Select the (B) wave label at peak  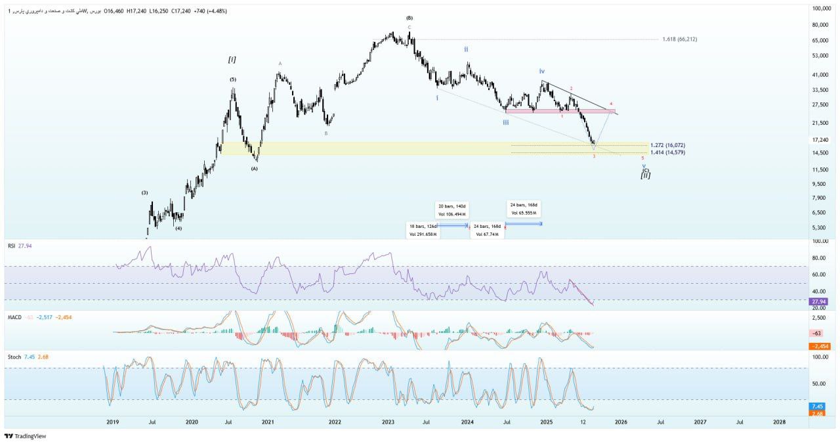[409, 18]
